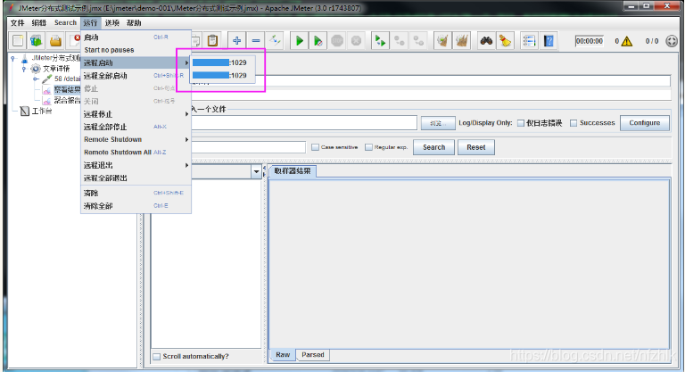Screen dimensions: 685x372
Task: Open the renderer type dropdown arrow
Action: [x=256, y=172]
